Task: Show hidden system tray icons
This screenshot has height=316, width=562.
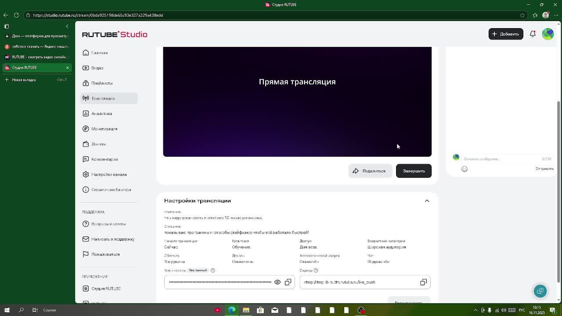Action: coord(476,310)
